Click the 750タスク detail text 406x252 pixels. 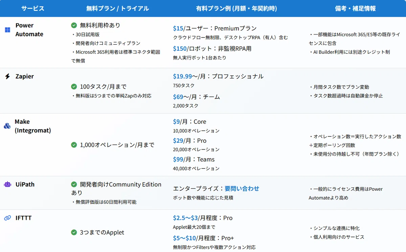(x=184, y=86)
